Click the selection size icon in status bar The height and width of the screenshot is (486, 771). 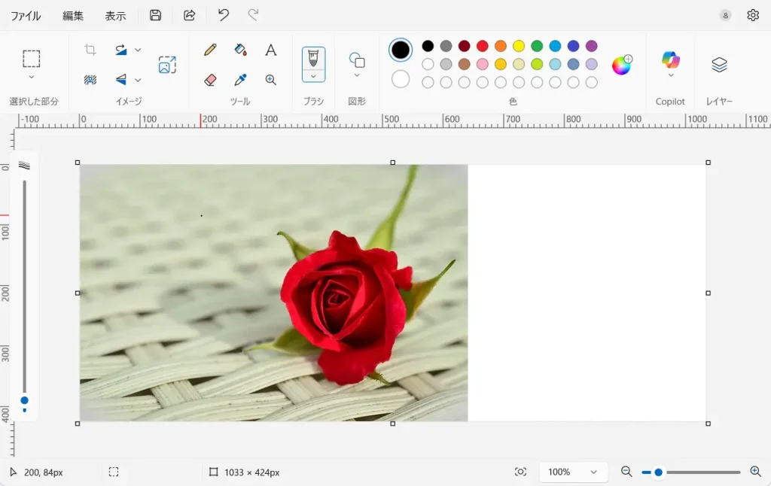[x=114, y=472]
